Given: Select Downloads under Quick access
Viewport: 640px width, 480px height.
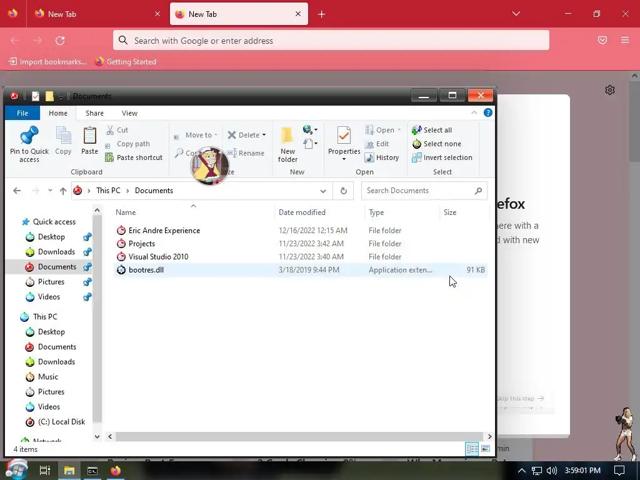Looking at the screenshot, I should (56, 252).
